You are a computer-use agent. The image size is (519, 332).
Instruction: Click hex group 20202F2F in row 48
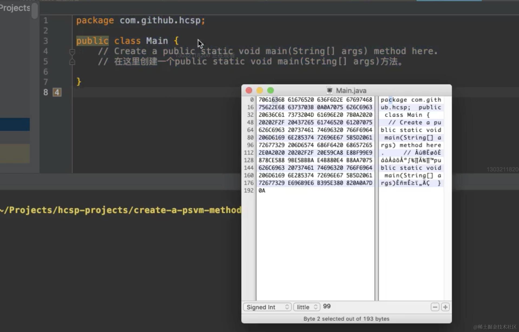click(x=271, y=122)
